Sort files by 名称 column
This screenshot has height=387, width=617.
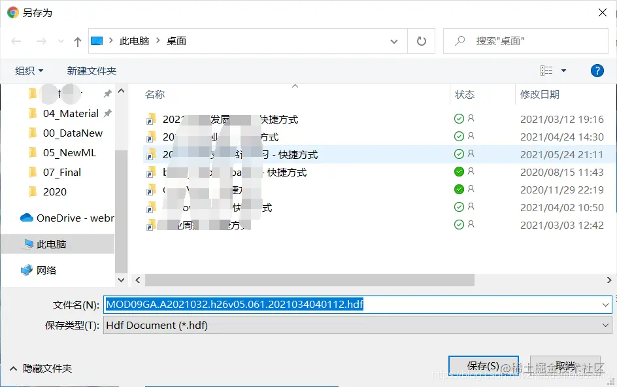[155, 95]
